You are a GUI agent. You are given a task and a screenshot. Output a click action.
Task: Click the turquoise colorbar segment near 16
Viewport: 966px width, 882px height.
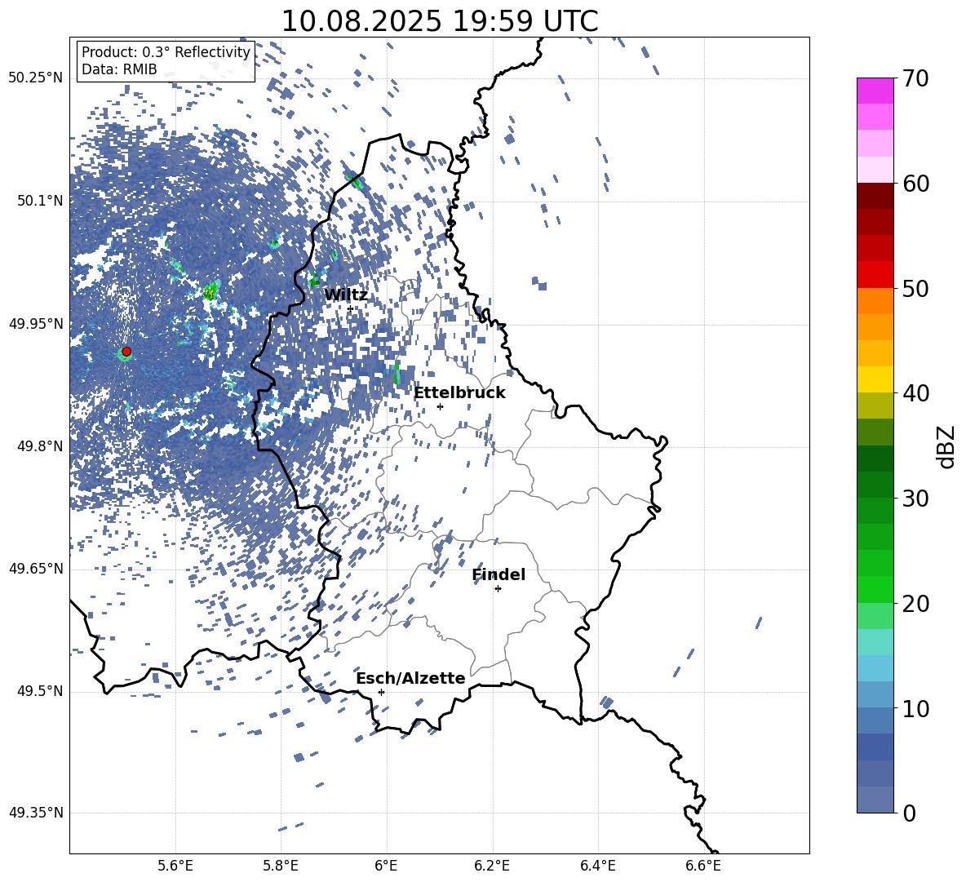875,642
